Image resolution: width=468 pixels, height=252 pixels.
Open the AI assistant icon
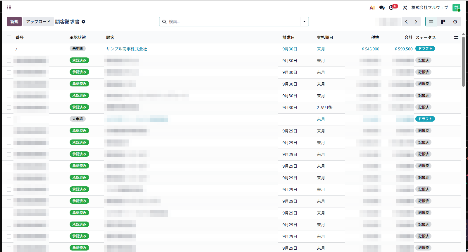372,8
